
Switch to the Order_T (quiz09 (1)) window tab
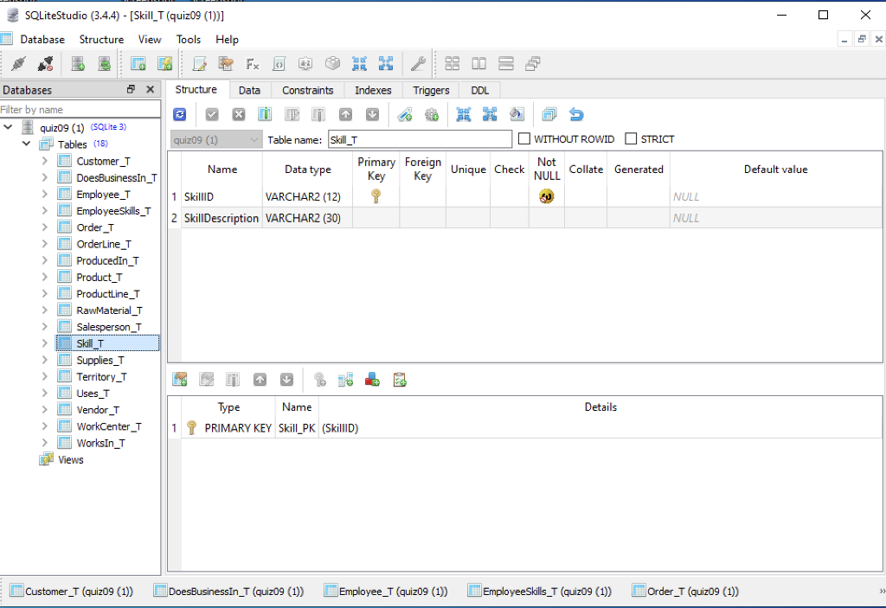point(686,591)
